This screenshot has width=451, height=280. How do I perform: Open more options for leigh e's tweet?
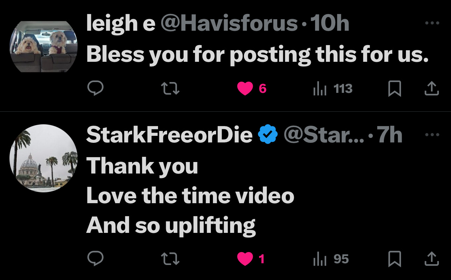432,23
